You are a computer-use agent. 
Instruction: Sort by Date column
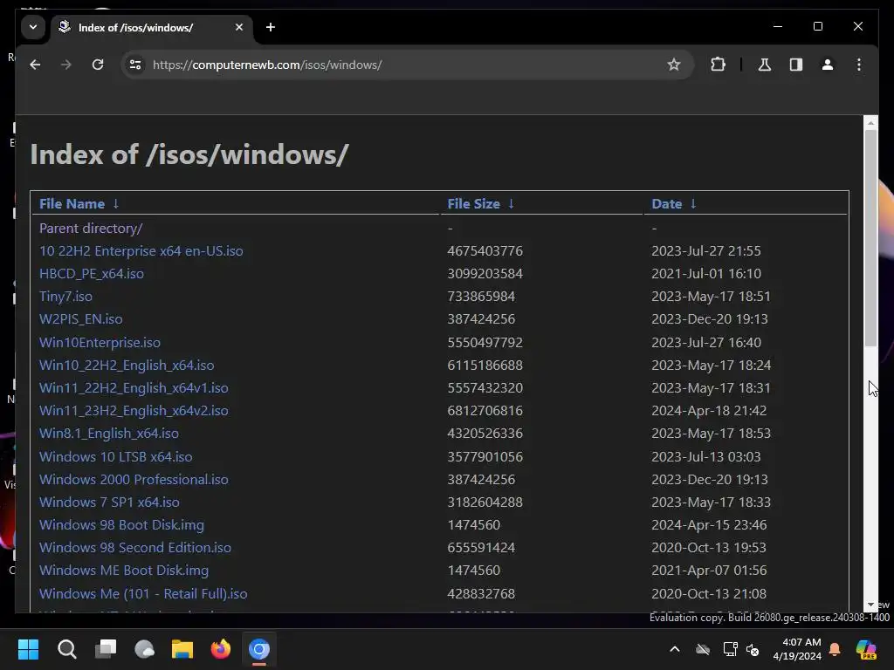tap(666, 204)
